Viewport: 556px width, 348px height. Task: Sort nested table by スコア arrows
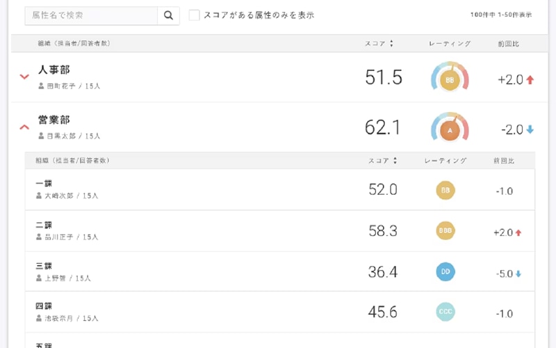tap(395, 161)
